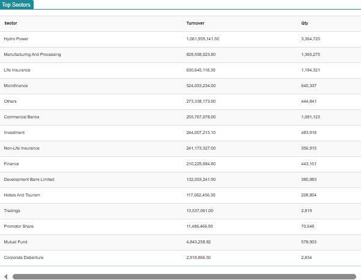Click Commercial Banks quantity 1,081,123
The image size is (361, 280).
[x=311, y=117]
